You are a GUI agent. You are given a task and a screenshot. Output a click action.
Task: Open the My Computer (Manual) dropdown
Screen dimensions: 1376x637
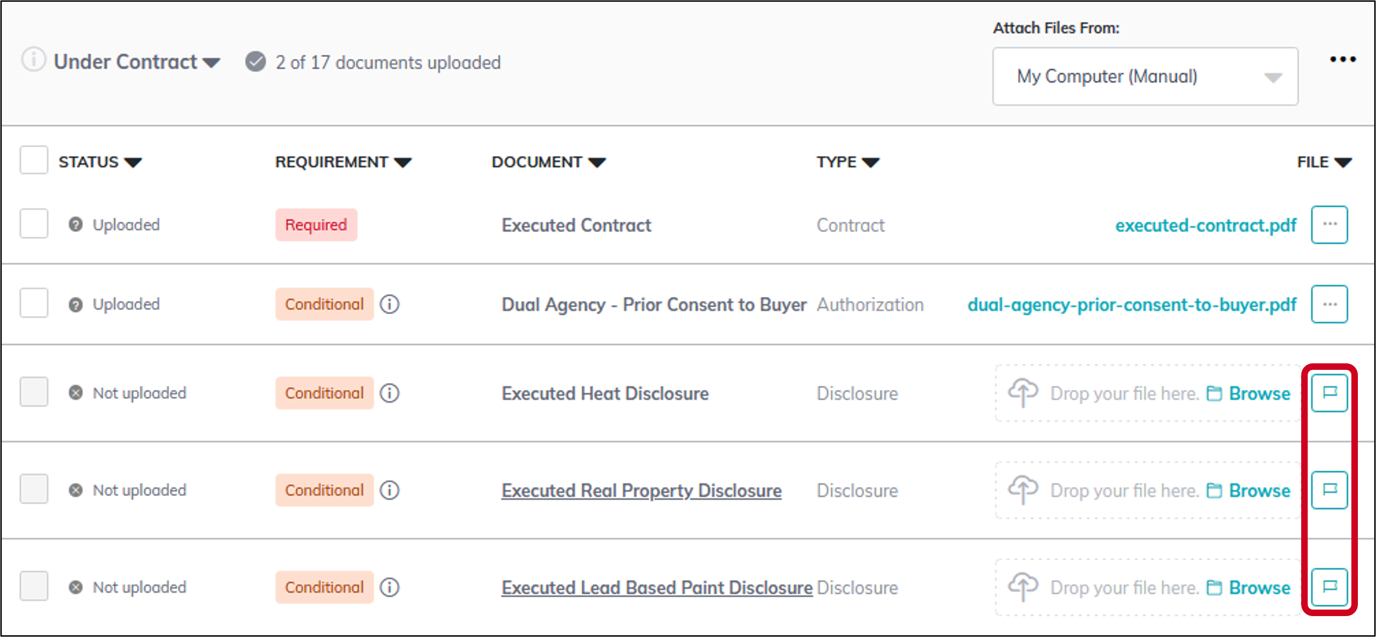pyautogui.click(x=1145, y=76)
